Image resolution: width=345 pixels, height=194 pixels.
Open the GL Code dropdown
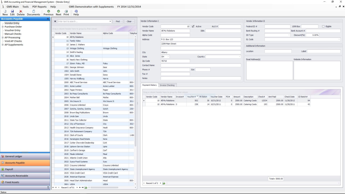click(x=339, y=40)
